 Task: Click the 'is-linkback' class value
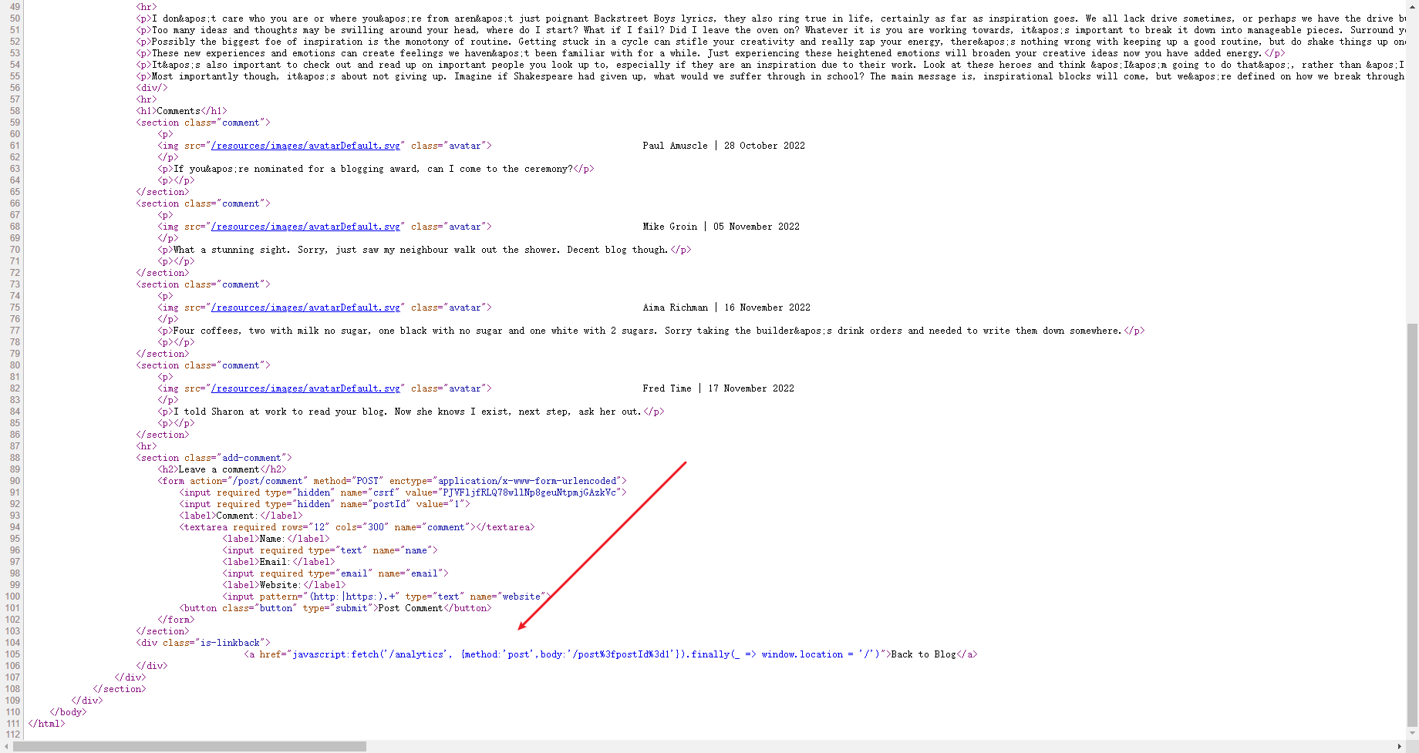[x=230, y=643]
